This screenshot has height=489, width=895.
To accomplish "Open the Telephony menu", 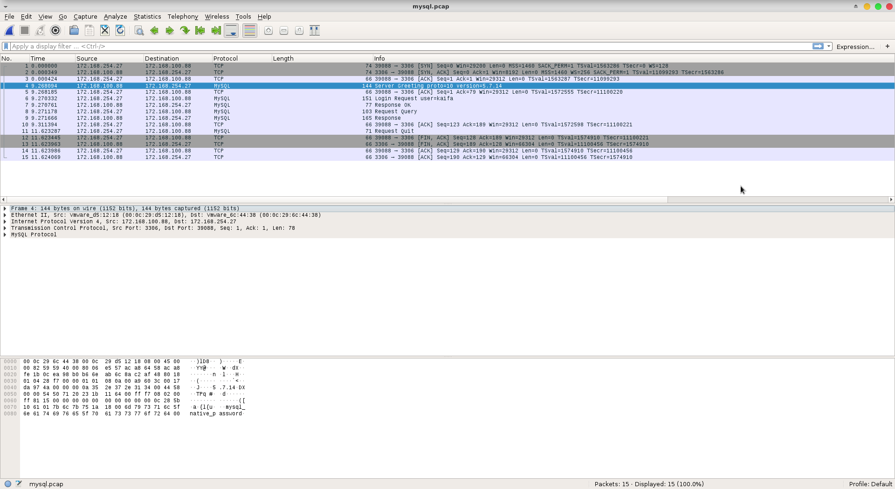I will coord(183,17).
